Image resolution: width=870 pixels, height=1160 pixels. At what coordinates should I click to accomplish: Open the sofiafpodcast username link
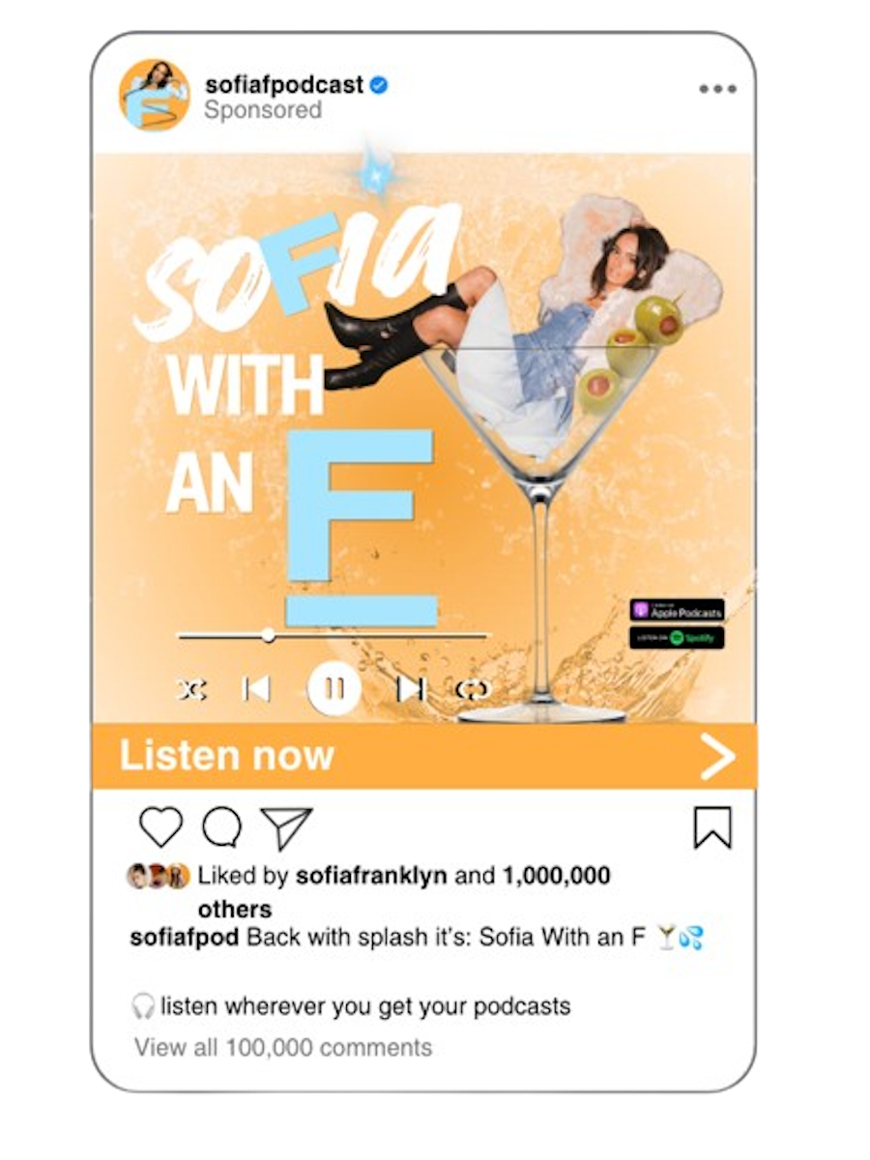coord(283,85)
